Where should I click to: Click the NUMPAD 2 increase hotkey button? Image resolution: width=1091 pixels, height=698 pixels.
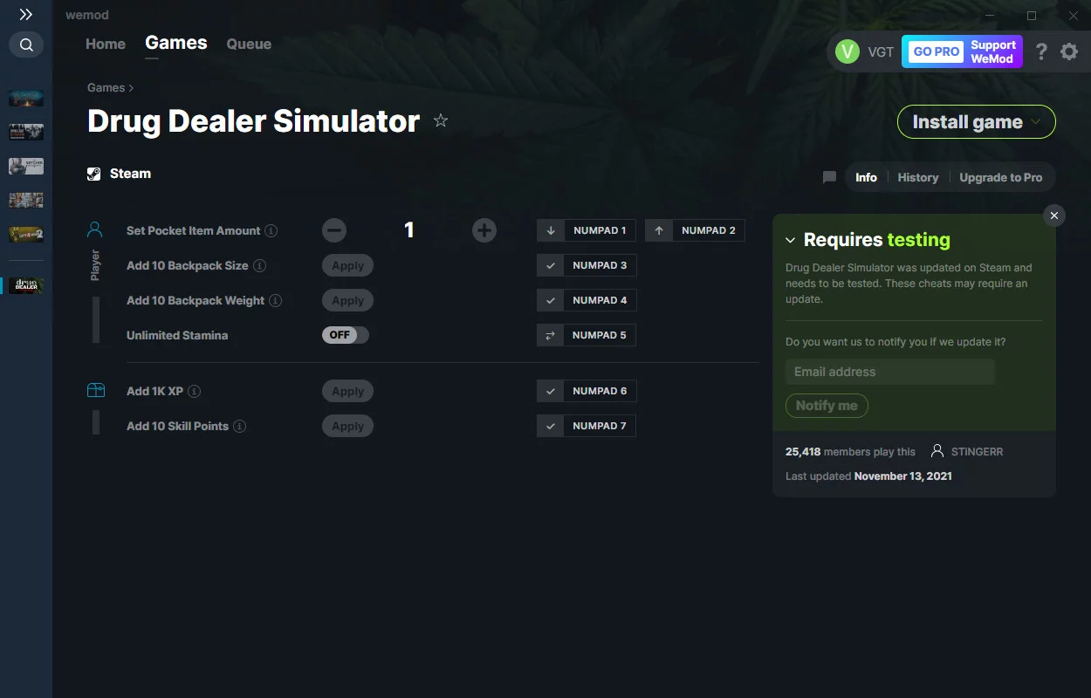click(x=695, y=230)
